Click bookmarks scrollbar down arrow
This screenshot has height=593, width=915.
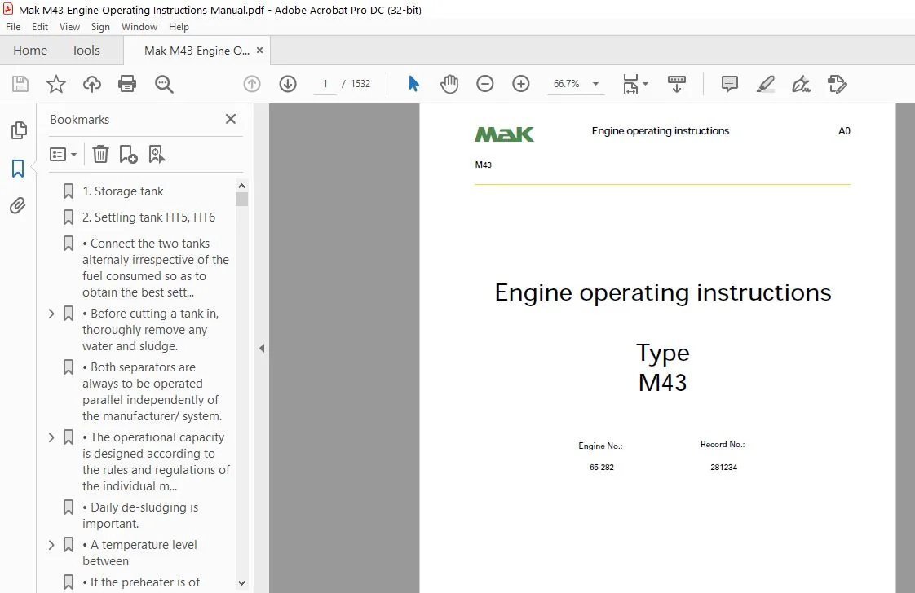click(x=241, y=583)
